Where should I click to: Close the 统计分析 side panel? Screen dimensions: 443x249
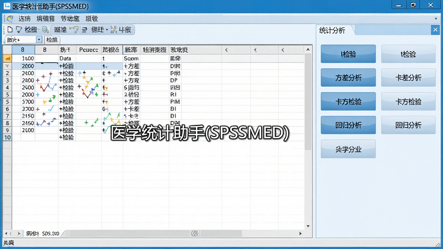click(435, 30)
